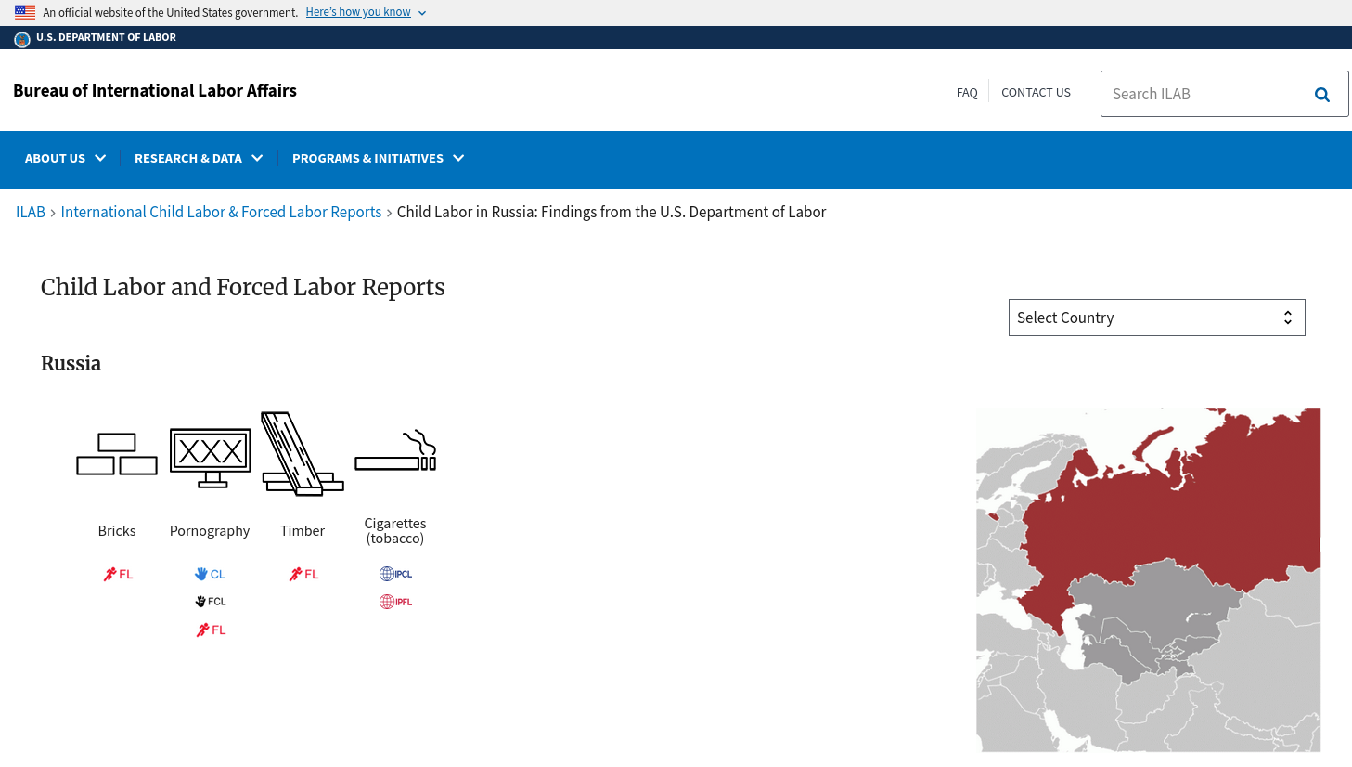1352x767 pixels.
Task: Focus the Search ILAB text field
Action: click(1202, 95)
